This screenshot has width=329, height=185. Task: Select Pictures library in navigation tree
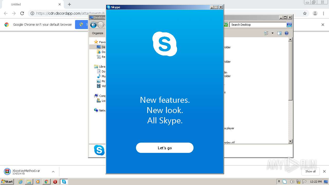point(101,81)
